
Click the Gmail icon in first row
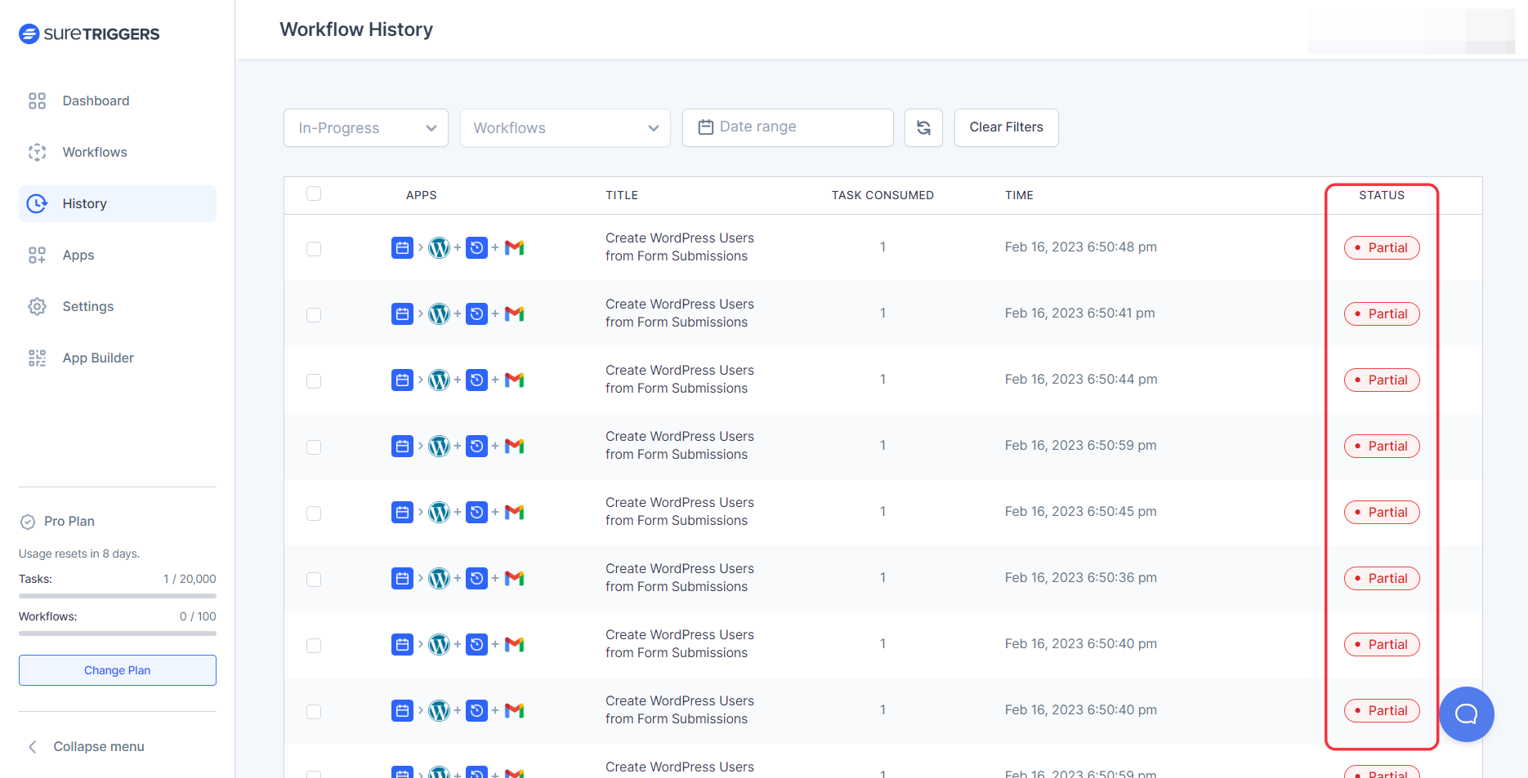(x=514, y=248)
